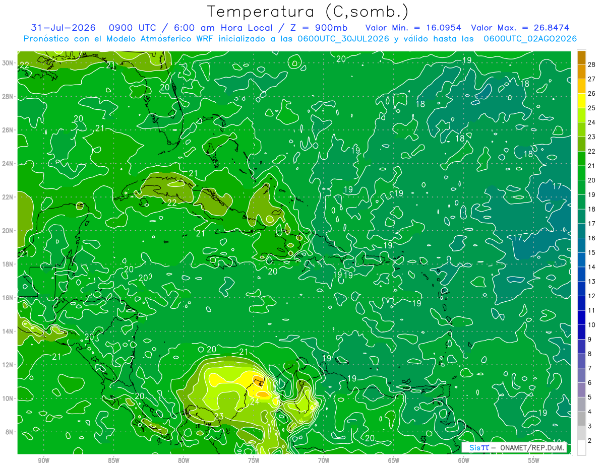The width and height of the screenshot is (605, 467).
Task: Click the 75W longitude axis label
Action: (254, 460)
